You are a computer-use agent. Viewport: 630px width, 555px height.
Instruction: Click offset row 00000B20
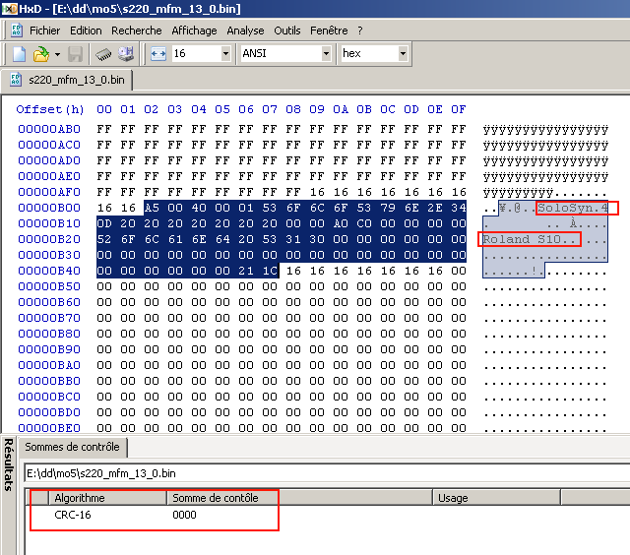[x=49, y=239]
